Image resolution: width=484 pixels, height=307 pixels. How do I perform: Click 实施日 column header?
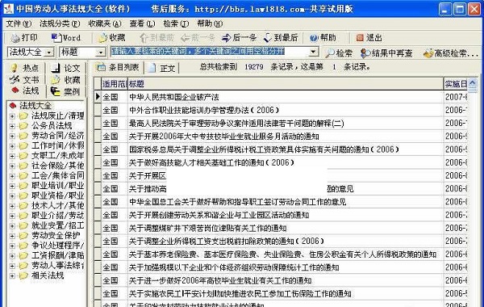[x=456, y=84]
